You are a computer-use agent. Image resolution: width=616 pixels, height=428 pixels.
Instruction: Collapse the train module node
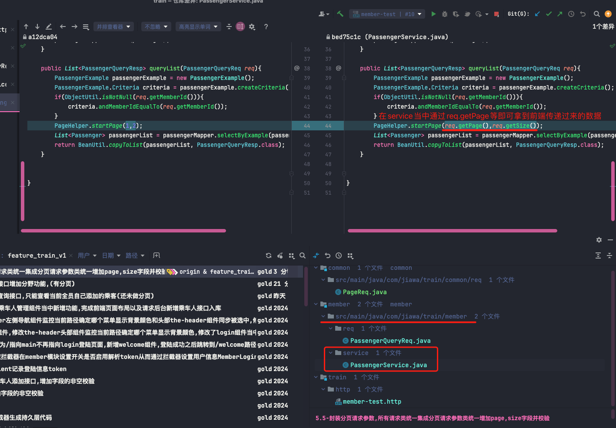tap(316, 377)
